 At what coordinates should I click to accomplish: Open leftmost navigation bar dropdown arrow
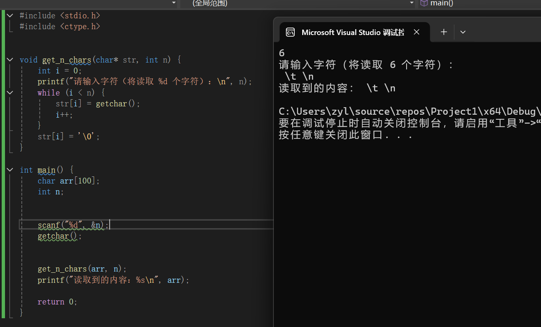click(x=174, y=3)
